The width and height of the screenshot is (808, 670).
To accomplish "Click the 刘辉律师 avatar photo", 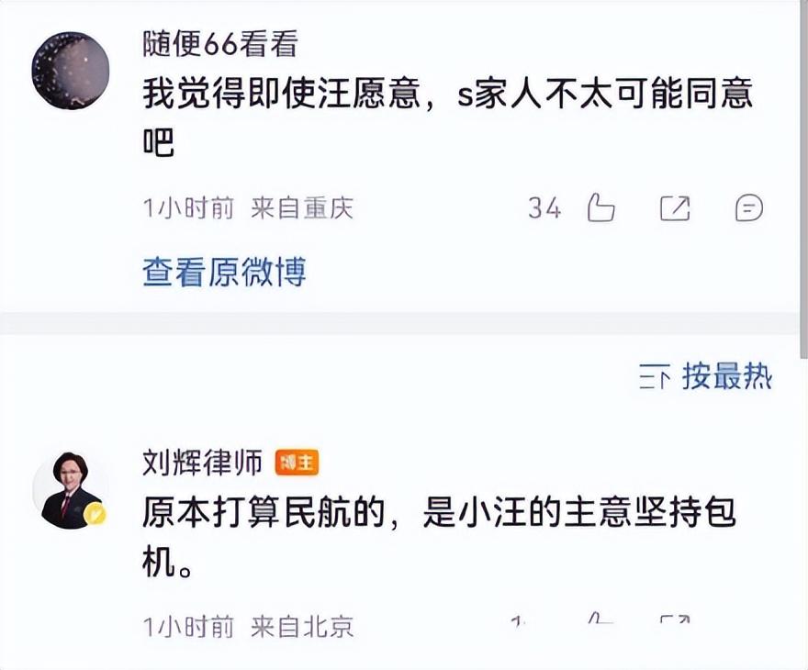I will coord(70,489).
